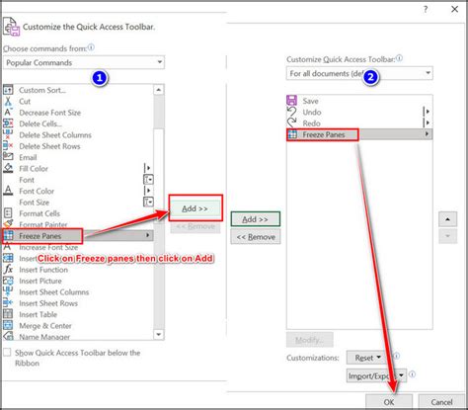Open the Popular Commands dropdown
Screen dimensions: 468x410
(x=84, y=62)
